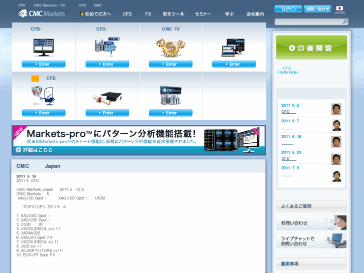Click the 'USCRUDEOIL Jun 11' list item
This screenshot has width=364, height=273.
pos(38,228)
